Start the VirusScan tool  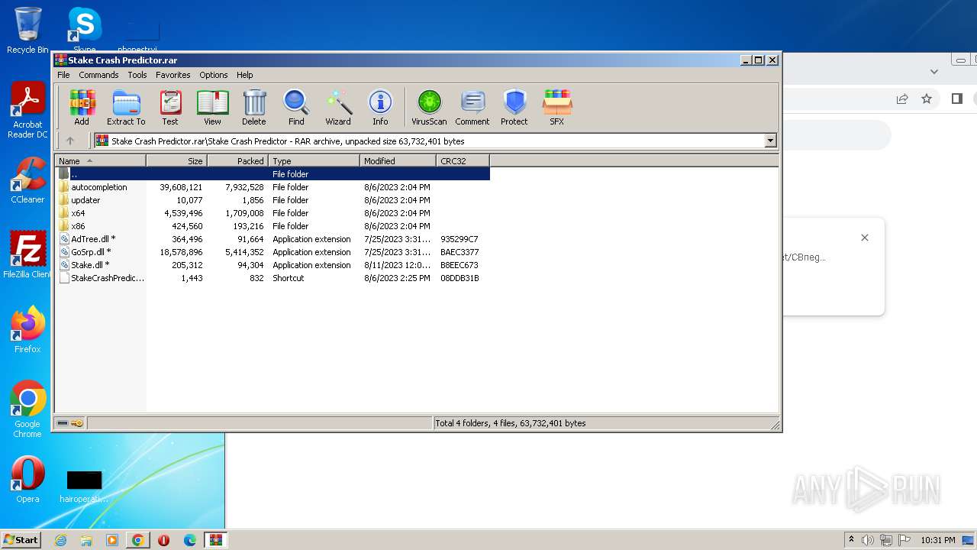point(429,107)
